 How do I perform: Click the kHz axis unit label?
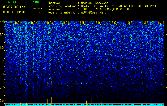[2, 21]
